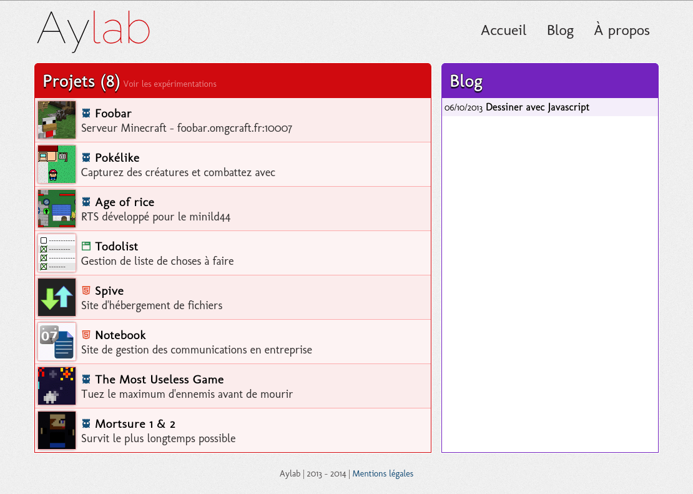The image size is (693, 494).
Task: Click the game icon beside Mortsure 1 & 2
Action: click(86, 423)
